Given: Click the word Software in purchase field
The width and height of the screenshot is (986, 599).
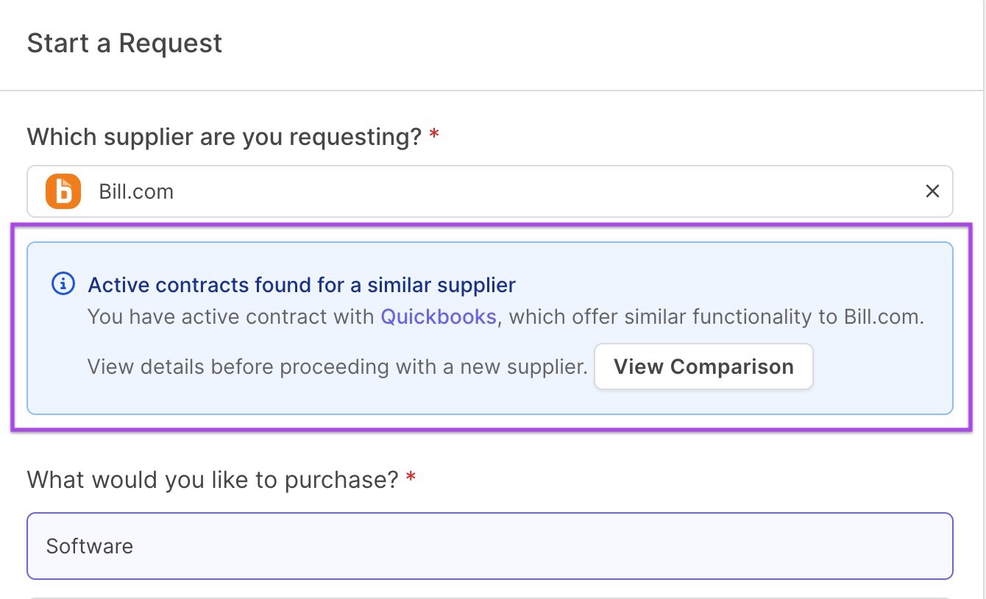Looking at the screenshot, I should (89, 547).
